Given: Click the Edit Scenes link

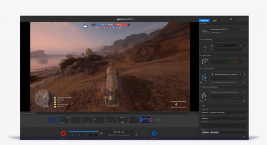Looking at the screenshot, I should click(193, 113).
